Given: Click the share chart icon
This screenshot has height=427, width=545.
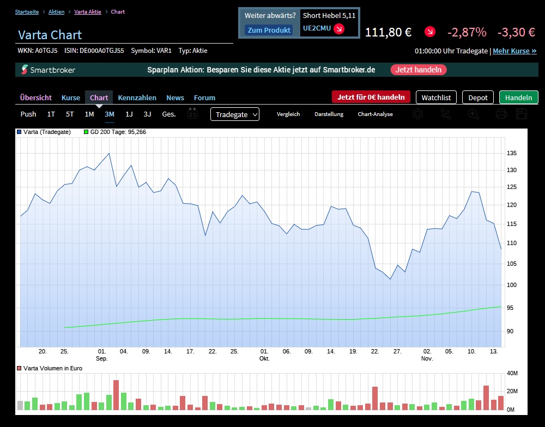Looking at the screenshot, I should (446, 114).
